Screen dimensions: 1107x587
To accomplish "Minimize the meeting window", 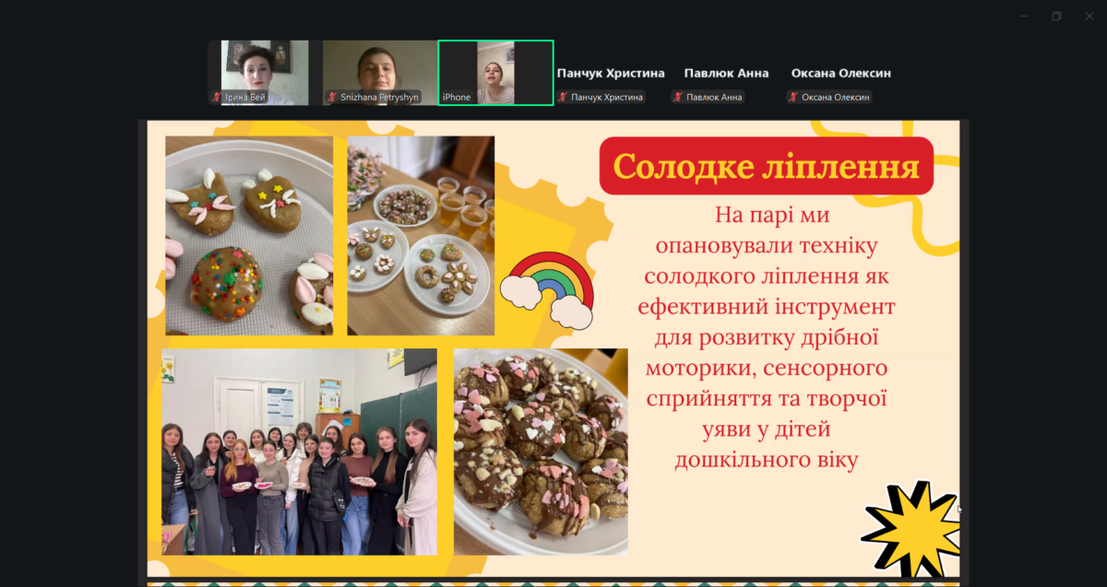I will pos(1024,16).
